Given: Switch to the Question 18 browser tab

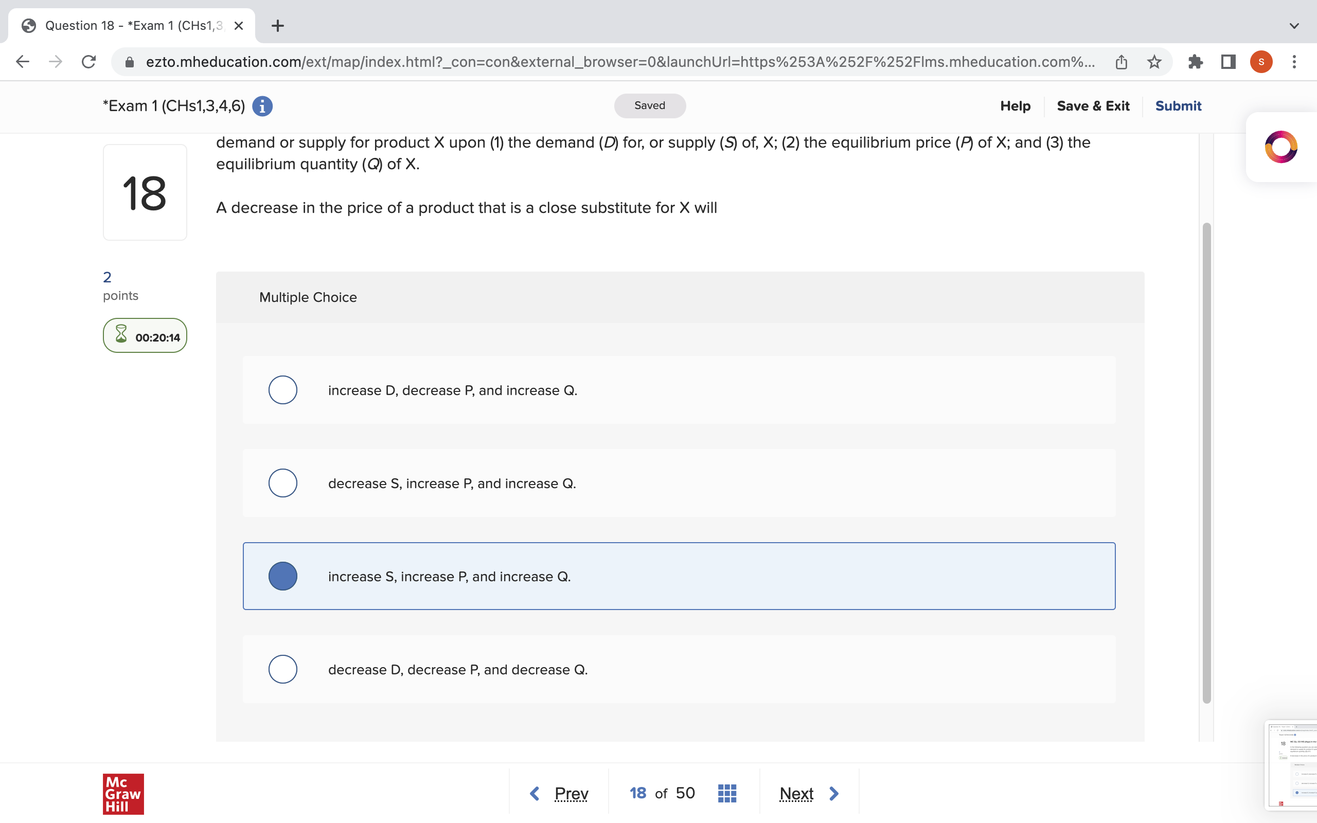Looking at the screenshot, I should 125,26.
